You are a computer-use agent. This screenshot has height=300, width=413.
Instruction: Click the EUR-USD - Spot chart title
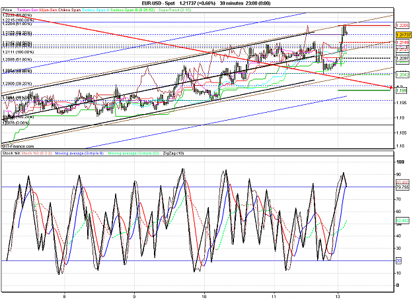158,3
